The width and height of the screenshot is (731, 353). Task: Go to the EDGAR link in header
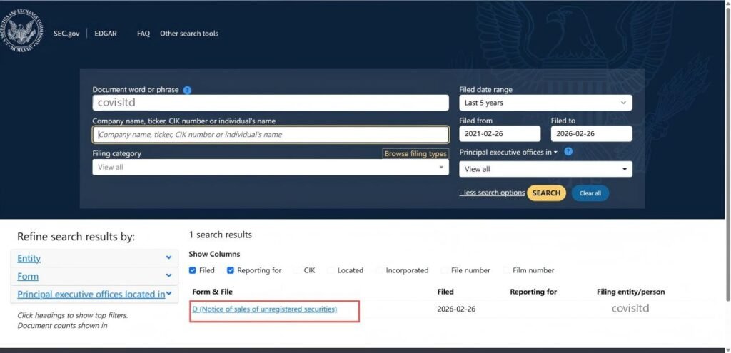[106, 34]
